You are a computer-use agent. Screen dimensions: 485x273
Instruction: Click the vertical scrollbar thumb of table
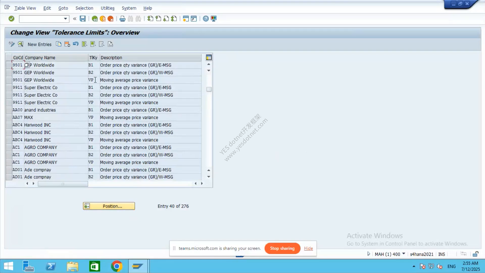(209, 89)
